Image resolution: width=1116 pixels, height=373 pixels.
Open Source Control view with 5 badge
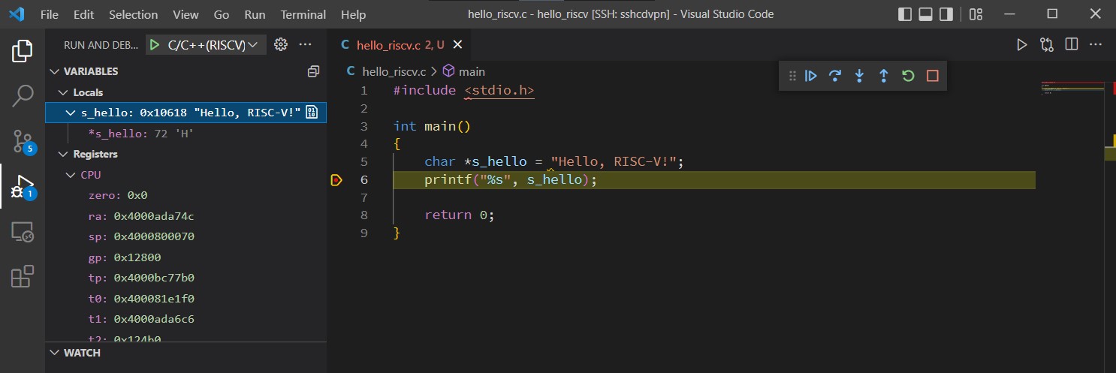tap(23, 140)
